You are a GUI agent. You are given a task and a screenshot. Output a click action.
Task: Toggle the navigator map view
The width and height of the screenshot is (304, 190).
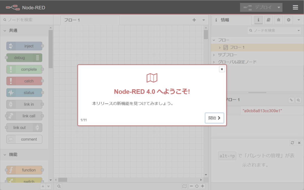[185, 186]
